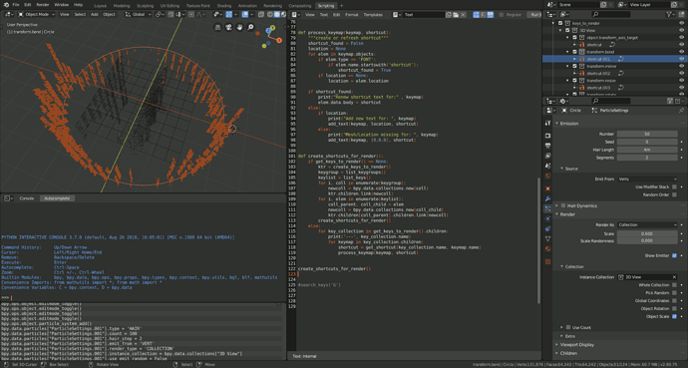
Task: Open the Object Mode dropdown
Action: [36, 15]
